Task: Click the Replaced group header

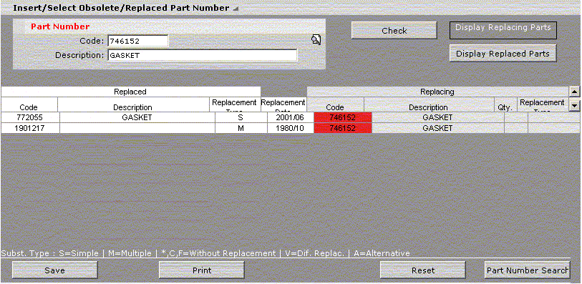Action: (x=130, y=92)
